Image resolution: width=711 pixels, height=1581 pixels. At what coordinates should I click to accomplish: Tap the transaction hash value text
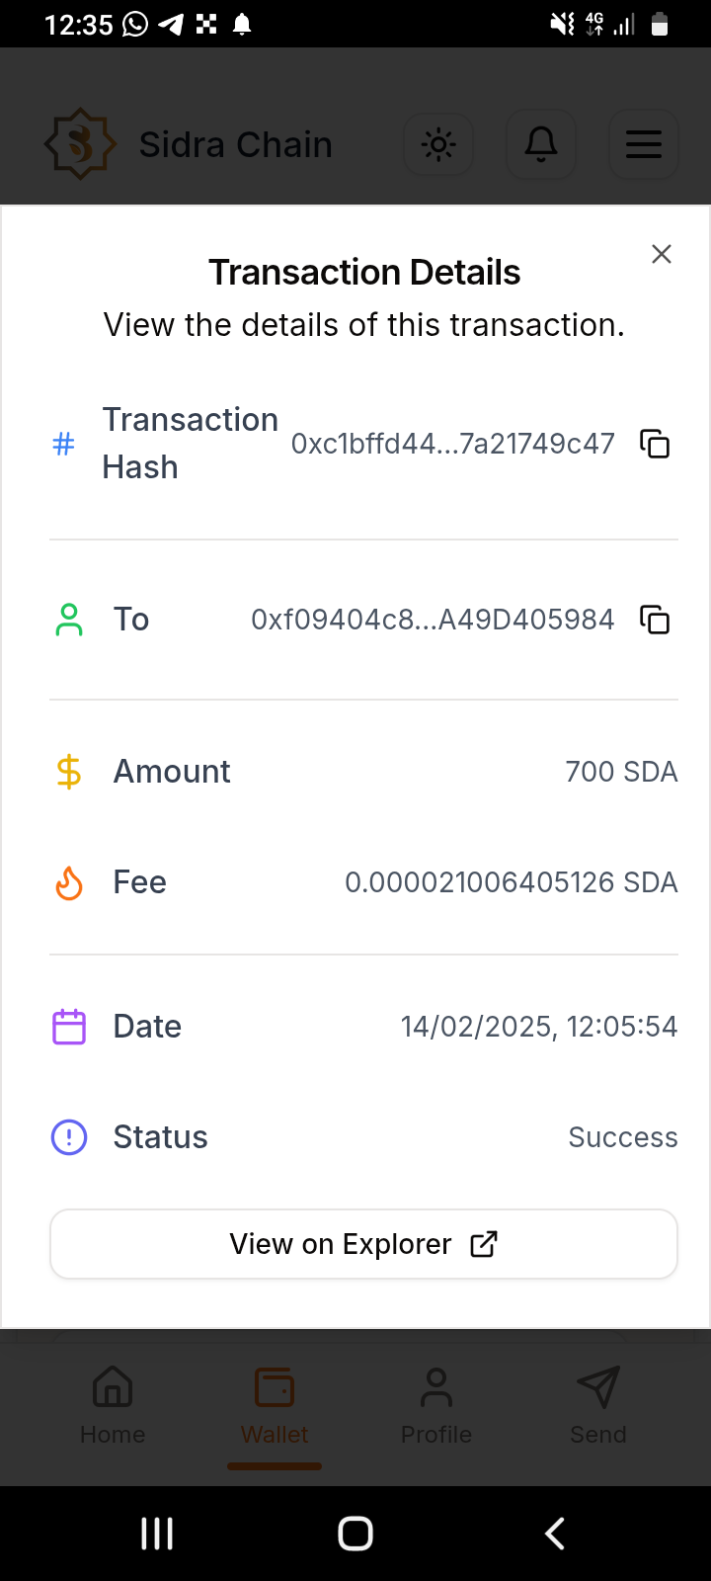452,444
